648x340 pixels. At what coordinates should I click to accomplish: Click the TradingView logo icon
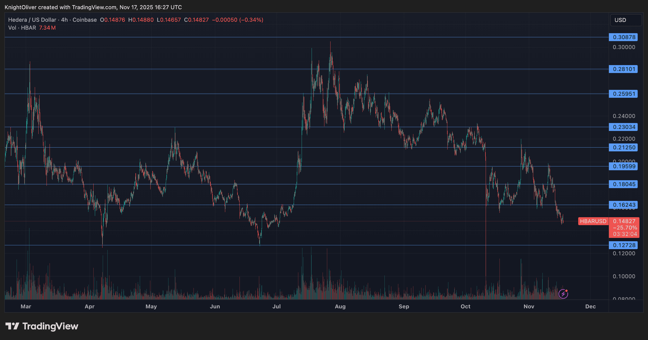[12, 326]
